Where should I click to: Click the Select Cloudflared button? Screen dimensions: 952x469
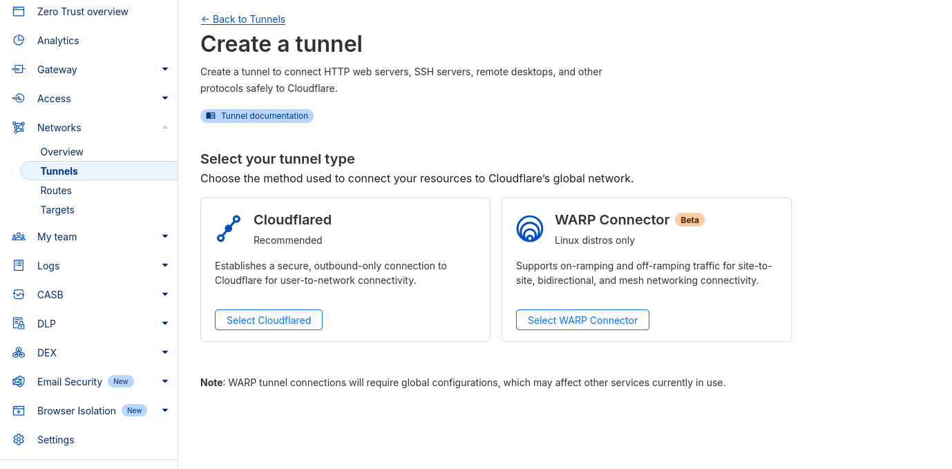click(x=269, y=320)
